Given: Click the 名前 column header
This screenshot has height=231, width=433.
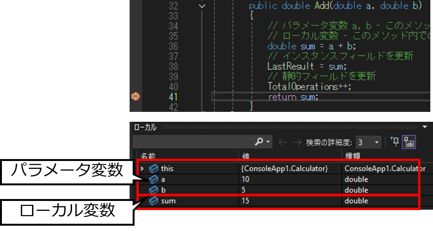Looking at the screenshot, I should click(x=148, y=156).
